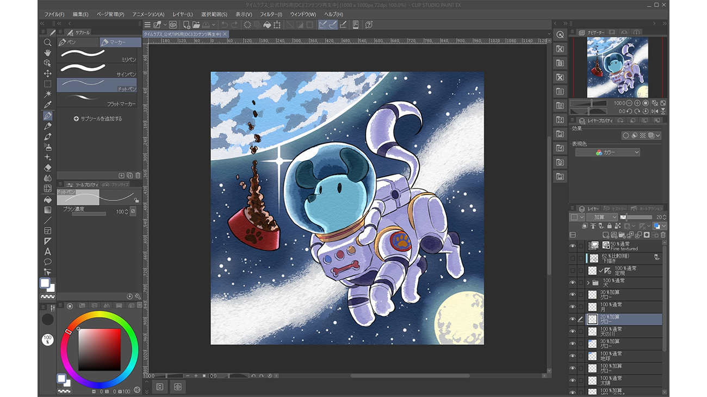Screen dimensions: 707x397
Task: Open the フィルター(I) menu
Action: click(x=271, y=14)
